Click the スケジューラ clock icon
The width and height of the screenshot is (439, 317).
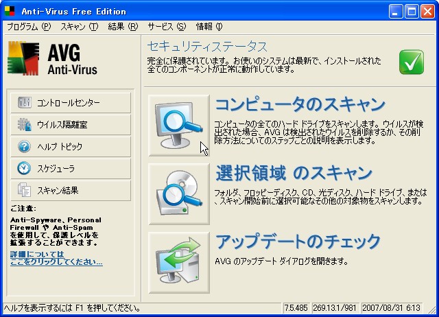(x=25, y=168)
